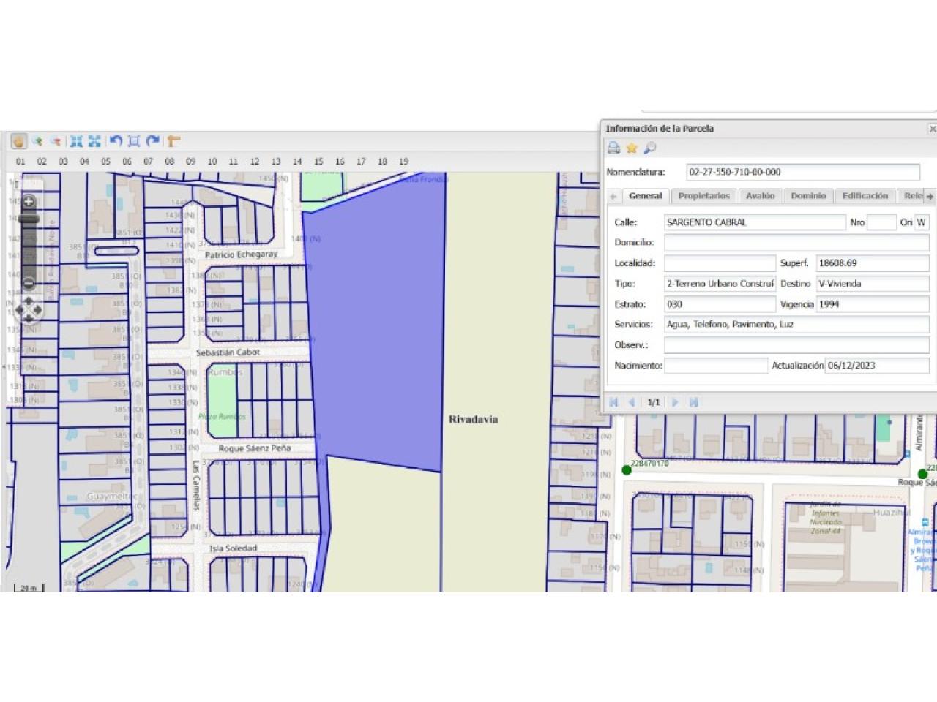
Task: Click the redo next view arrow
Action: click(x=153, y=141)
